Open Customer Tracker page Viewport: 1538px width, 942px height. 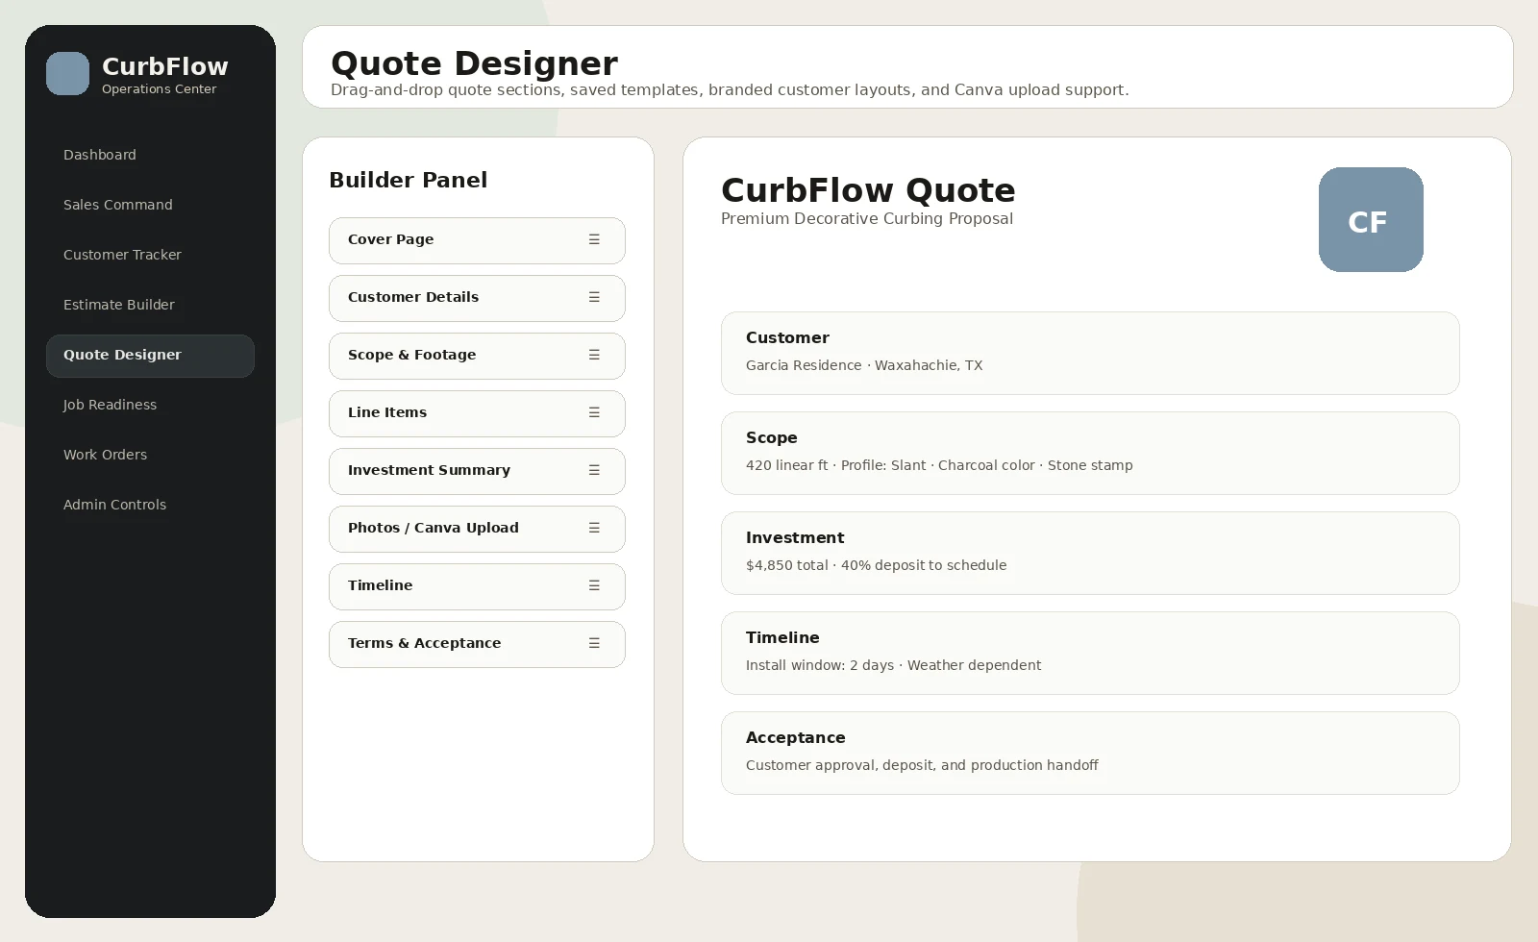[150, 255]
